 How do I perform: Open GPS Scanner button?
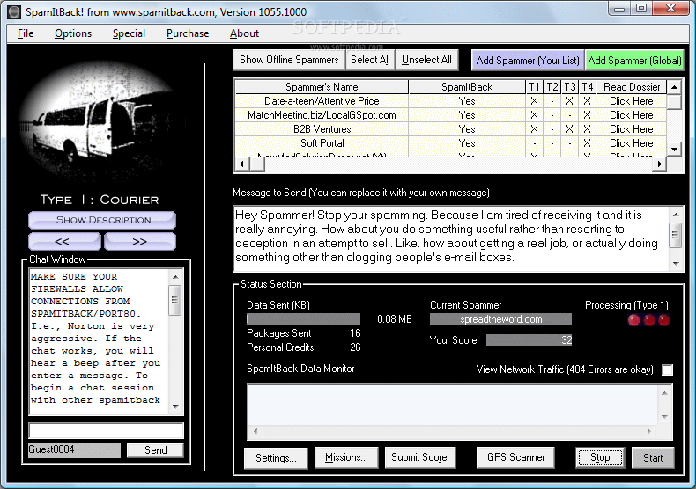coord(515,457)
